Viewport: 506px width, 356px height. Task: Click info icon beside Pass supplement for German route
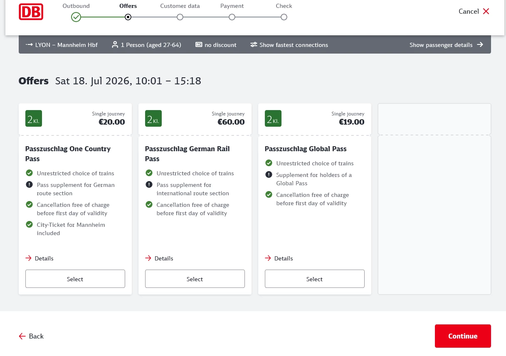(x=29, y=184)
